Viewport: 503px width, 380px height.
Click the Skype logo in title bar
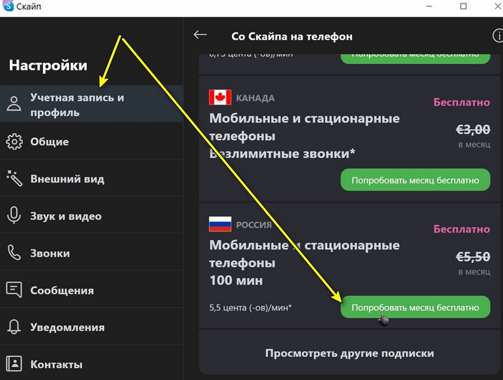click(x=8, y=6)
